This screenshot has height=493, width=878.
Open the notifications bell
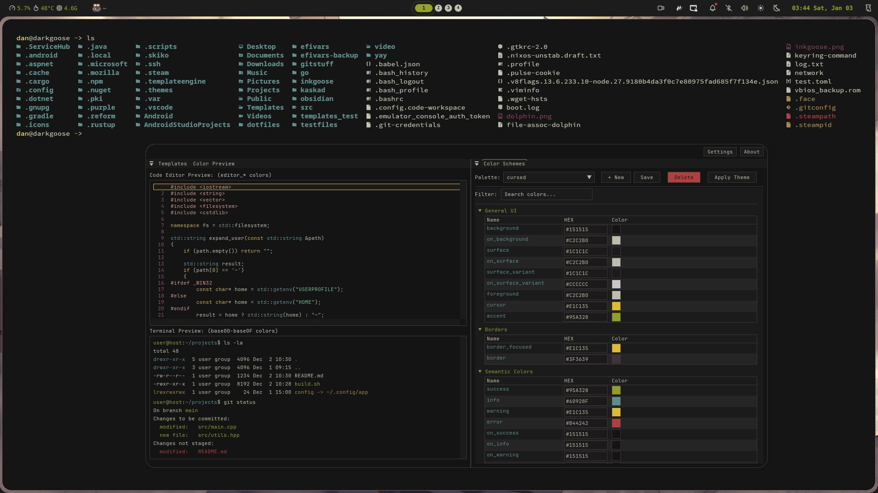click(x=712, y=8)
